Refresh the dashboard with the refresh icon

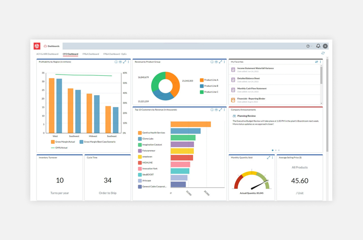pyautogui.click(x=323, y=53)
